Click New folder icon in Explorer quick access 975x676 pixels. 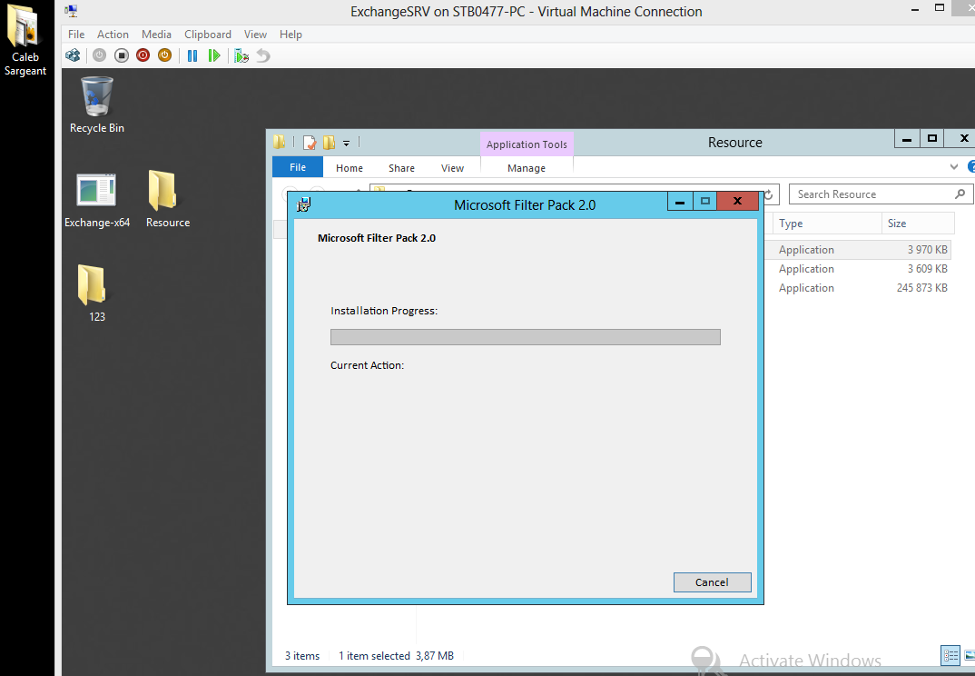[329, 143]
